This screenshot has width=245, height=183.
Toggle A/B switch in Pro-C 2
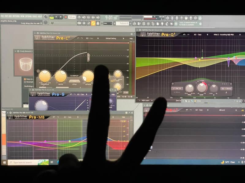coord(87,38)
